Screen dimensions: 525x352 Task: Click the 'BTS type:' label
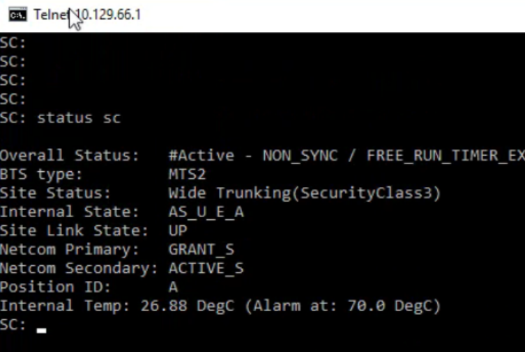(41, 174)
